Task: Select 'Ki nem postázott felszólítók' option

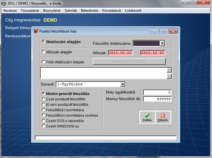Action: [x=44, y=104]
